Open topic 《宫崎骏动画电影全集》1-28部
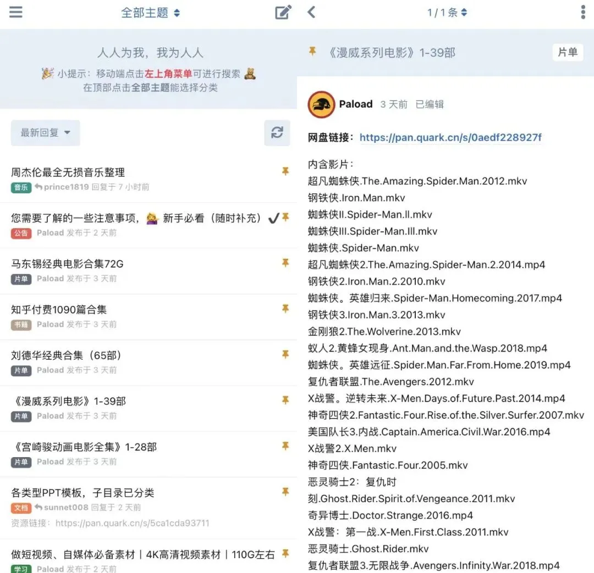The height and width of the screenshot is (573, 594). (x=84, y=447)
